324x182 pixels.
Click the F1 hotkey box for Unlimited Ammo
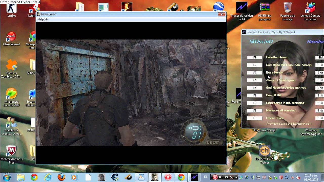pos(255,58)
